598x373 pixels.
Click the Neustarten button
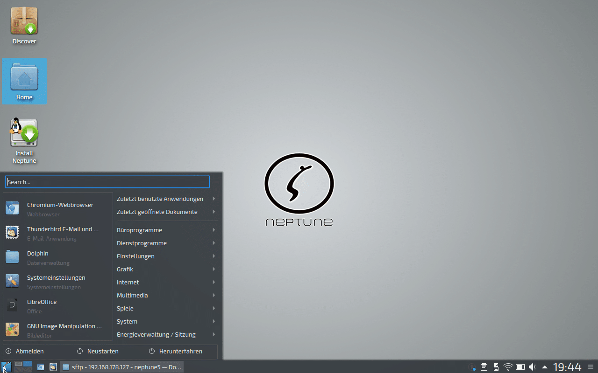coord(98,351)
